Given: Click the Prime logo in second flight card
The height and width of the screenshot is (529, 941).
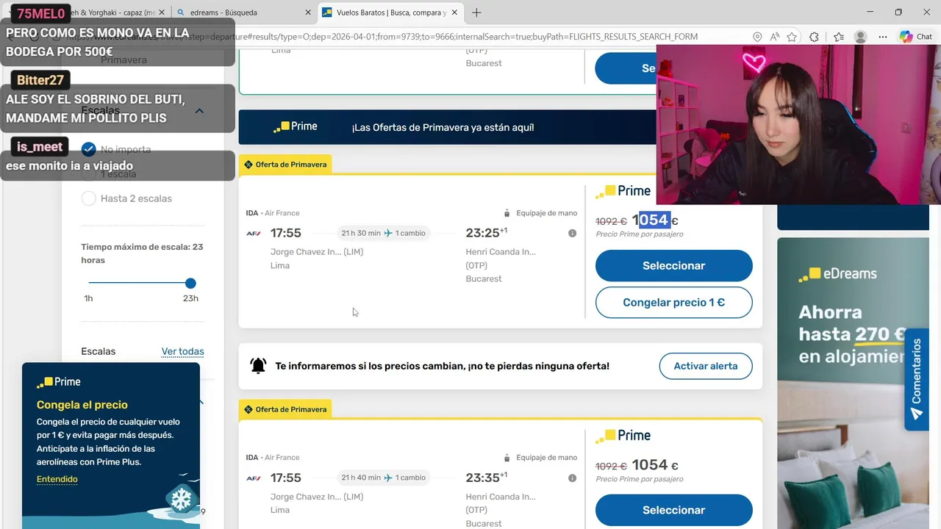Looking at the screenshot, I should click(623, 436).
